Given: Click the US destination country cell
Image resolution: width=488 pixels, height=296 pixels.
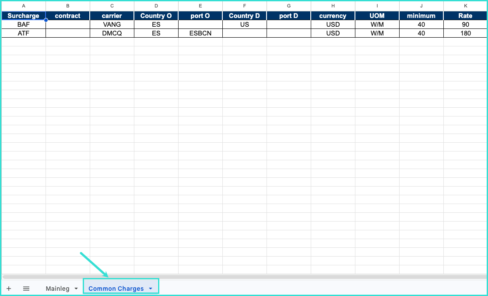Looking at the screenshot, I should 244,25.
